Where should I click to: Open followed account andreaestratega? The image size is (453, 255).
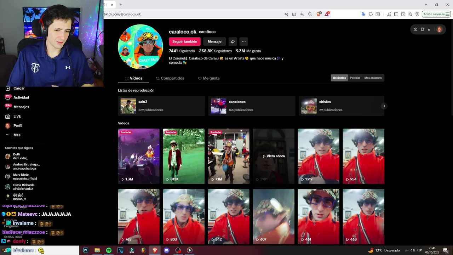pyautogui.click(x=23, y=166)
